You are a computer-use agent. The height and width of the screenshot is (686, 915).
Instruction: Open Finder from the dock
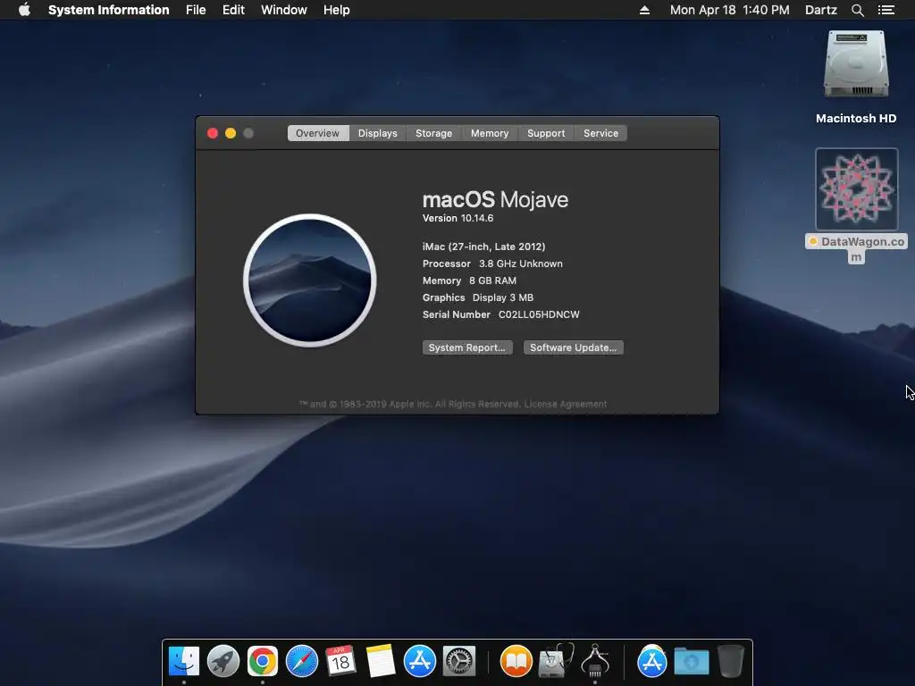184,662
